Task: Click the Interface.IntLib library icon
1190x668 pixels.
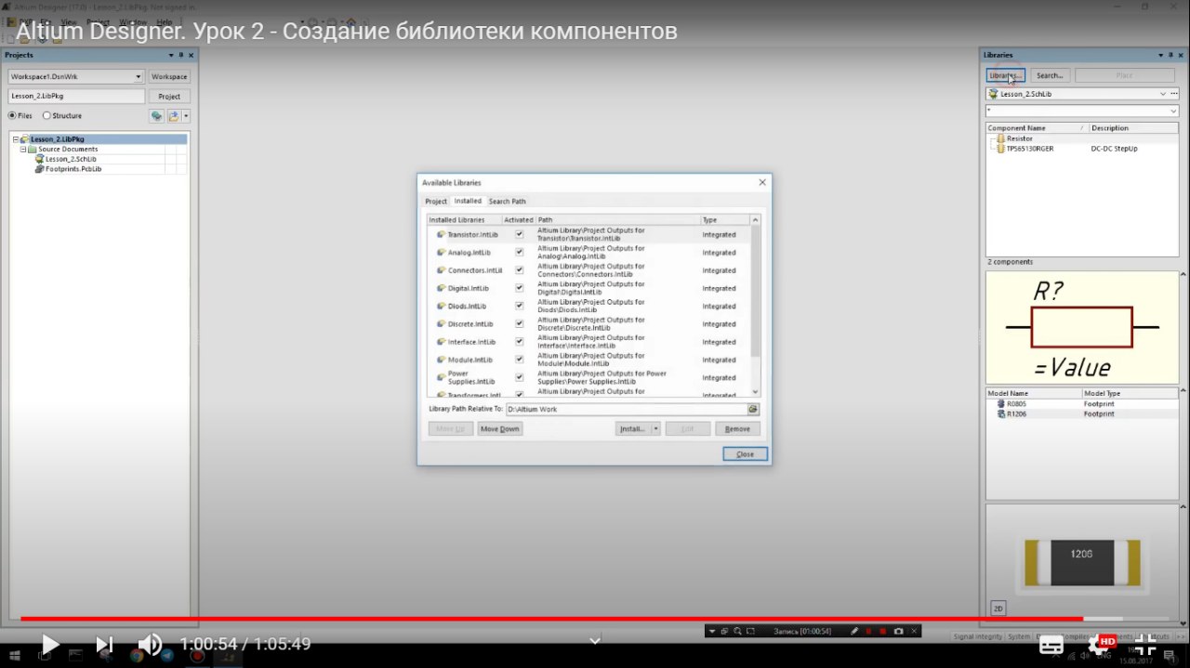Action: pyautogui.click(x=441, y=342)
